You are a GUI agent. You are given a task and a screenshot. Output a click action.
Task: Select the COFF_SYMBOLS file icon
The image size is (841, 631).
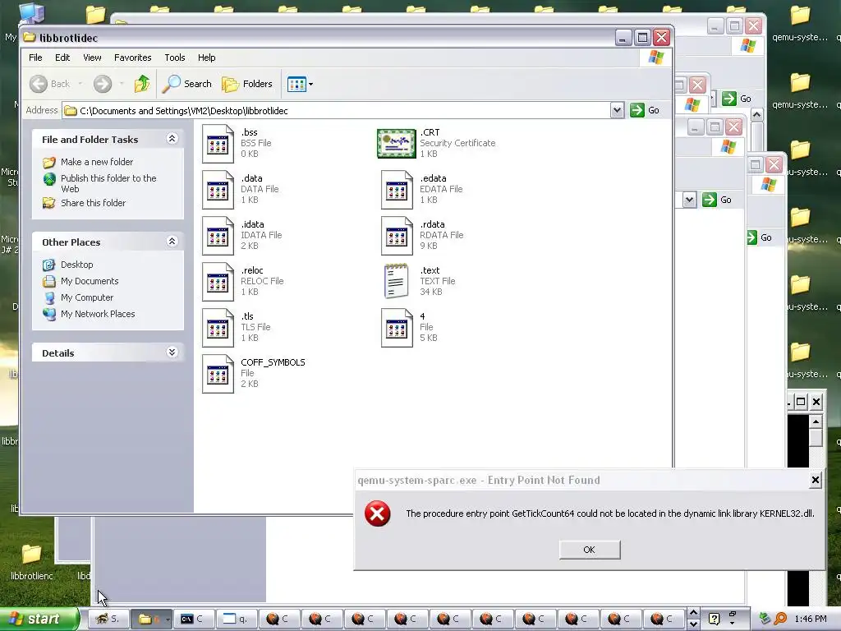click(x=218, y=374)
